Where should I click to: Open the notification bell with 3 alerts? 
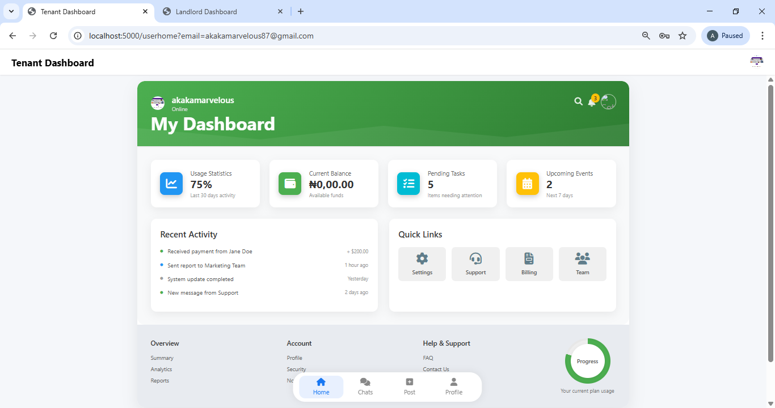(x=592, y=102)
